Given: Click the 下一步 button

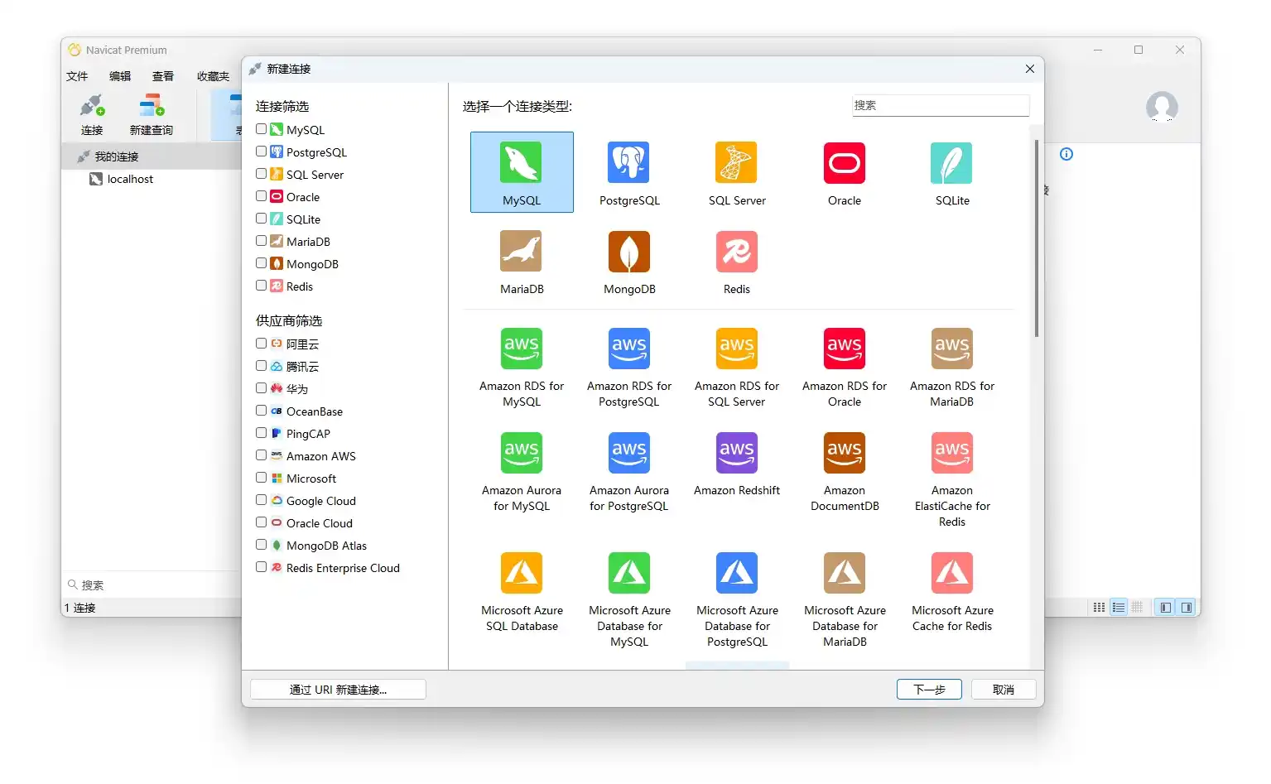Looking at the screenshot, I should click(x=929, y=690).
